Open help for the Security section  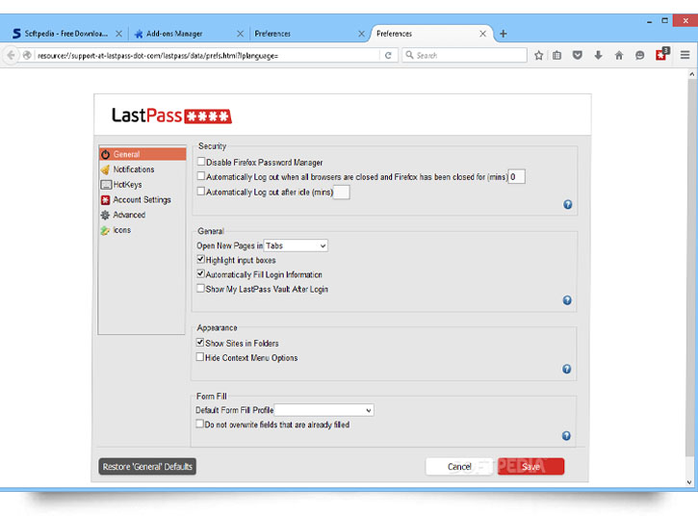(x=568, y=204)
